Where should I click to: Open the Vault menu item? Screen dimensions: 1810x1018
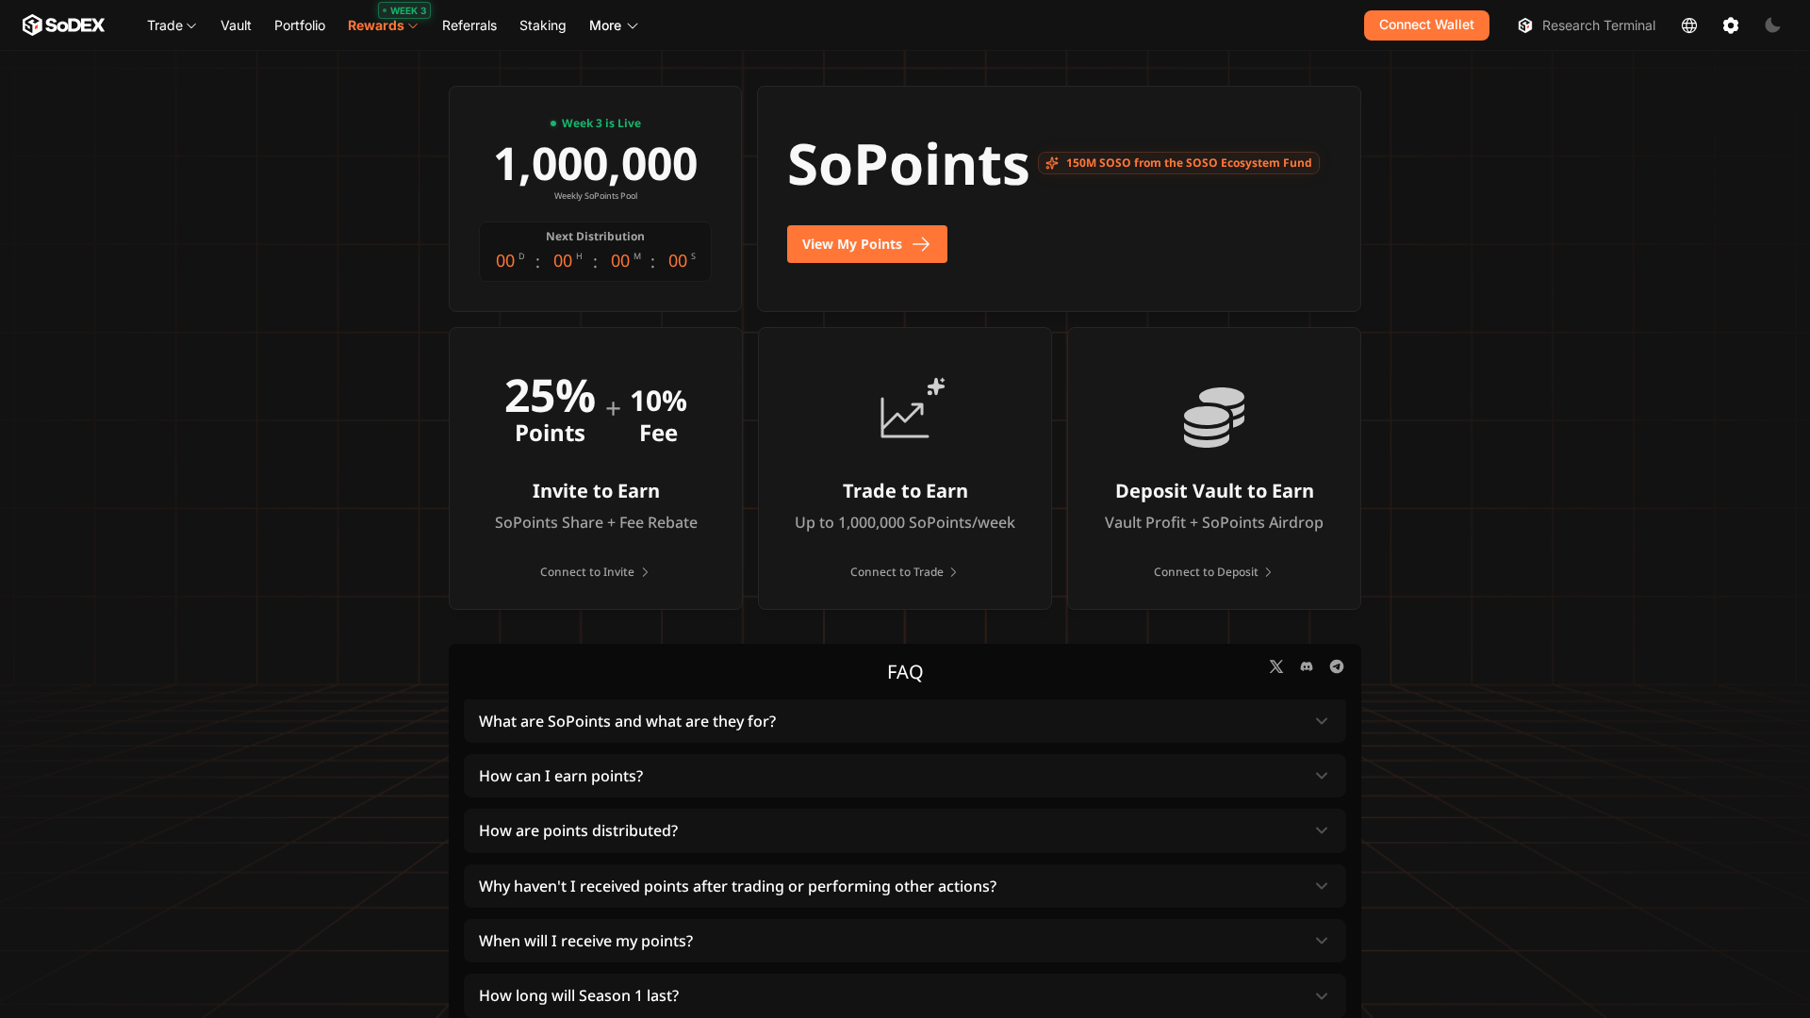(235, 25)
